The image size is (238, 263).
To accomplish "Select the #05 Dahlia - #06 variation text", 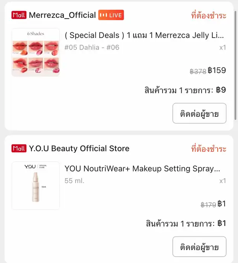I will point(92,47).
